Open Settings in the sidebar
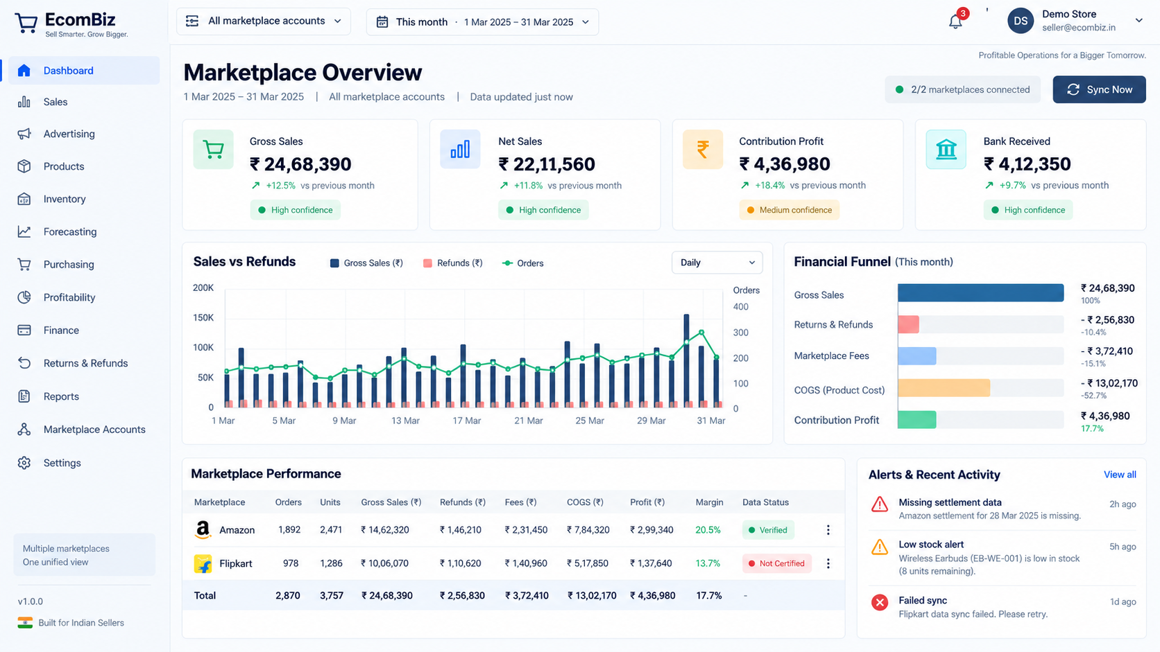The width and height of the screenshot is (1160, 652). pos(84,463)
